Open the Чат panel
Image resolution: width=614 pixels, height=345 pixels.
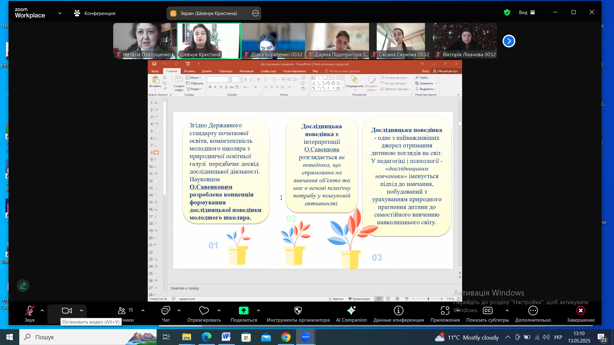click(166, 314)
